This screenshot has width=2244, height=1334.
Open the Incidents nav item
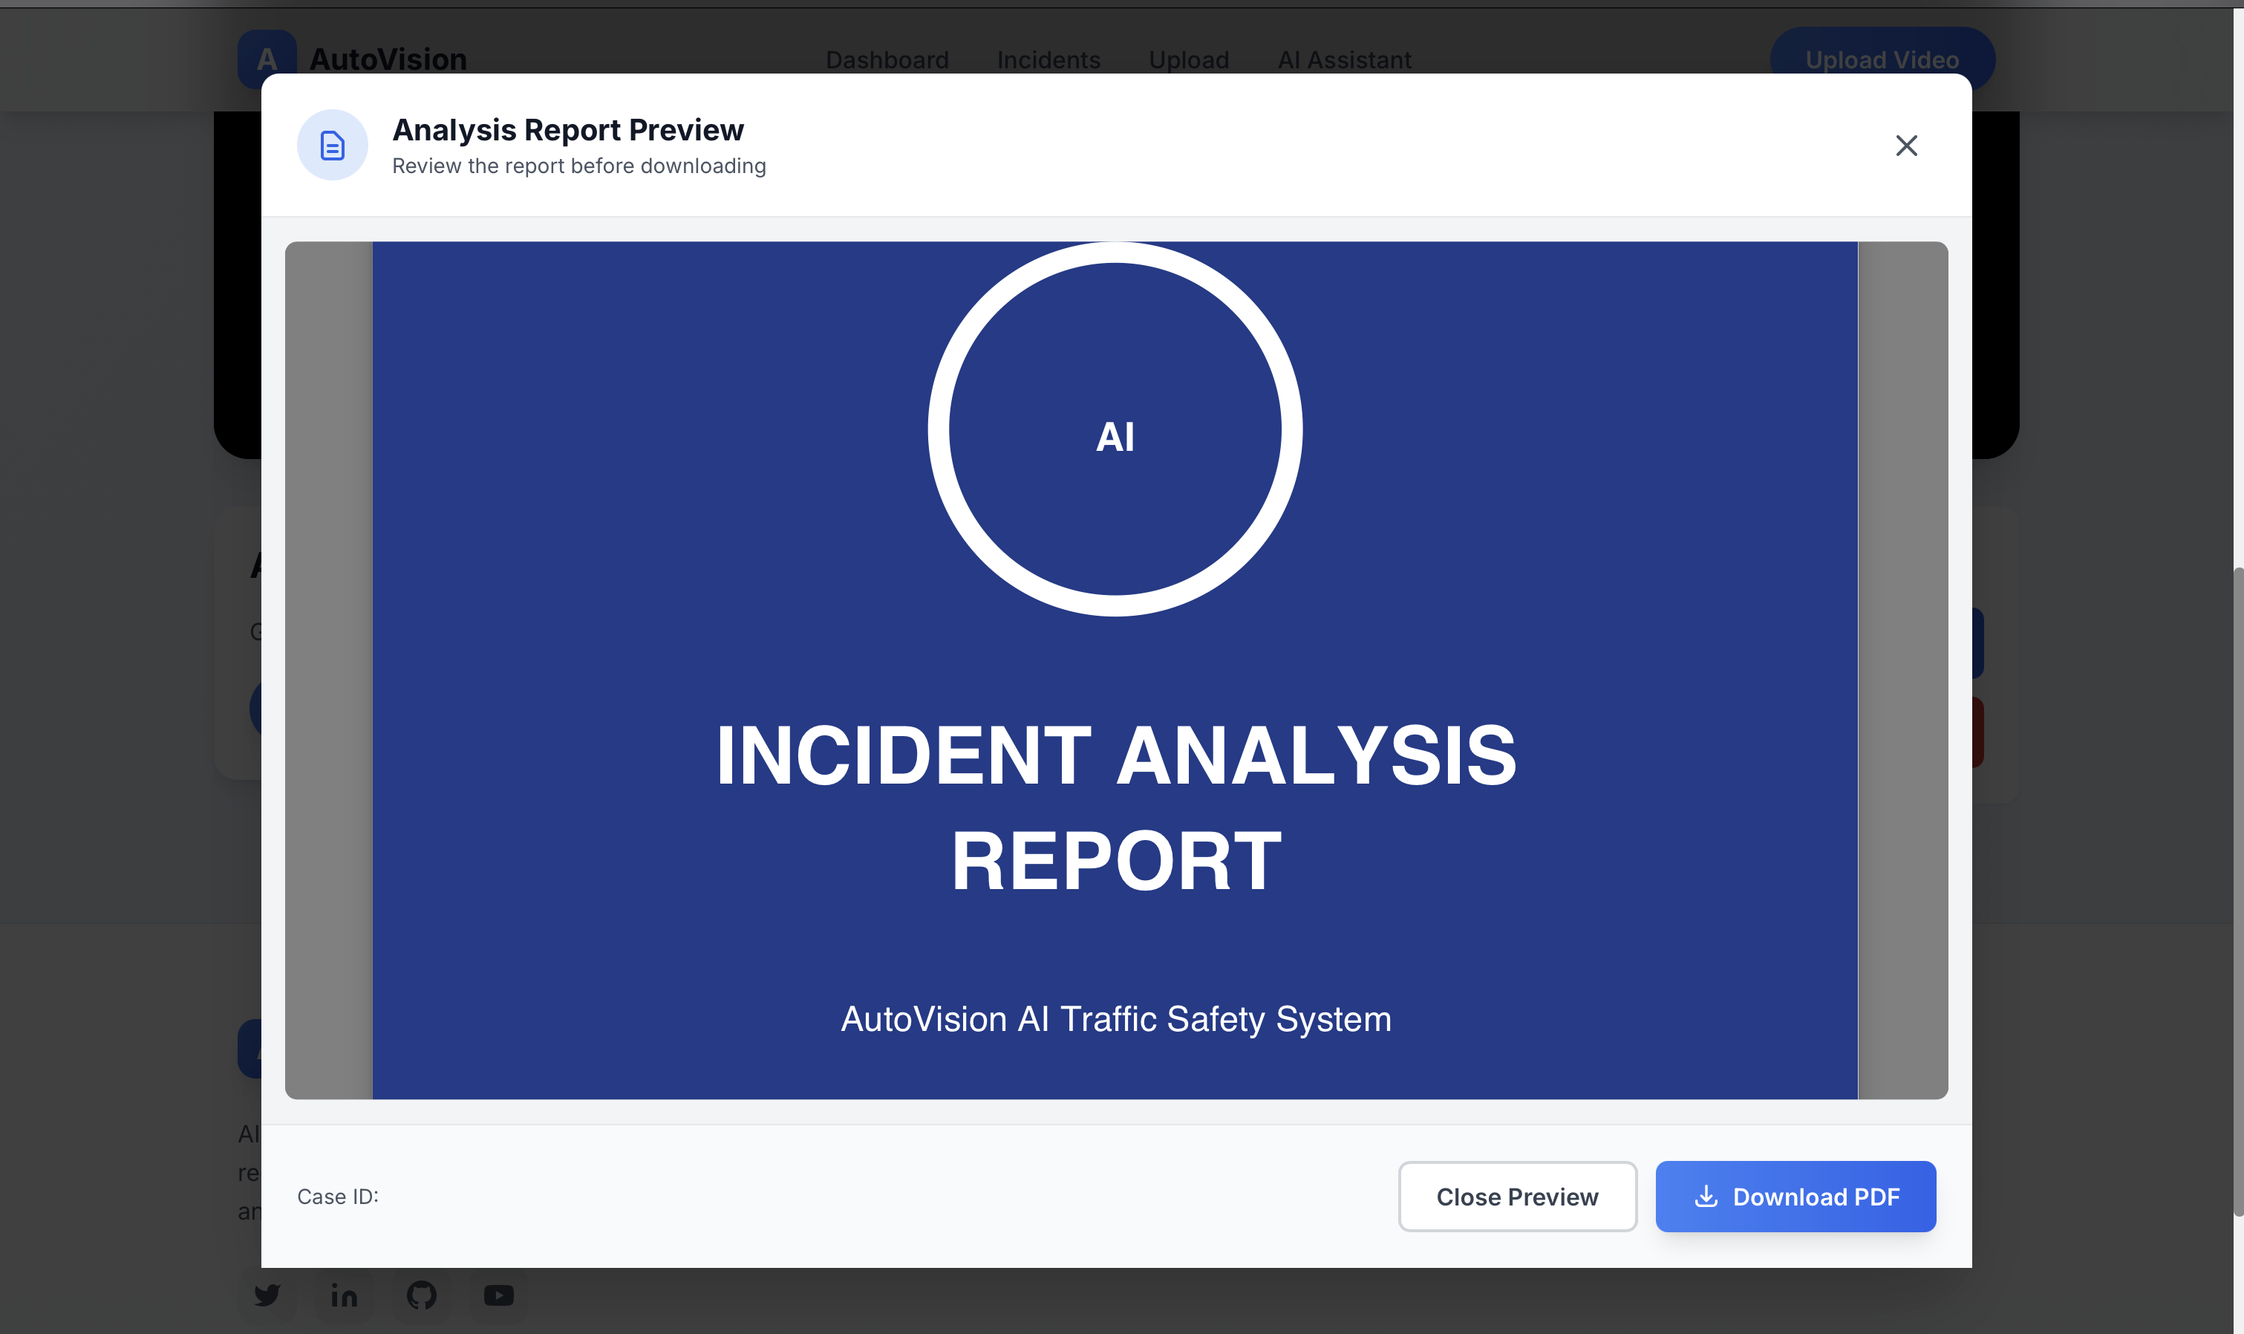1048,59
